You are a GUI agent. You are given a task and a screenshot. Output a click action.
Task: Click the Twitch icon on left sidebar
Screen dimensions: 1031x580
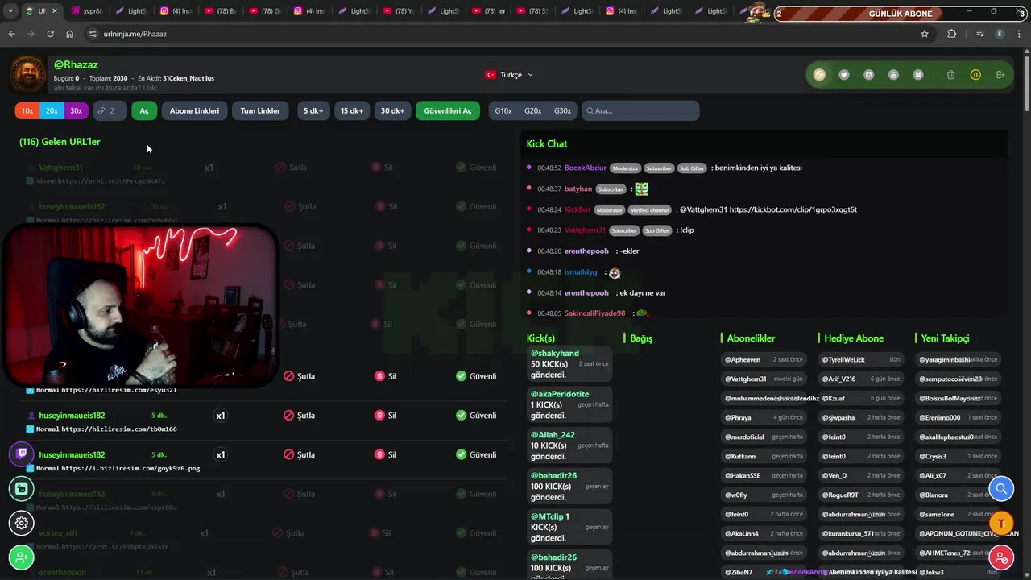click(x=22, y=454)
